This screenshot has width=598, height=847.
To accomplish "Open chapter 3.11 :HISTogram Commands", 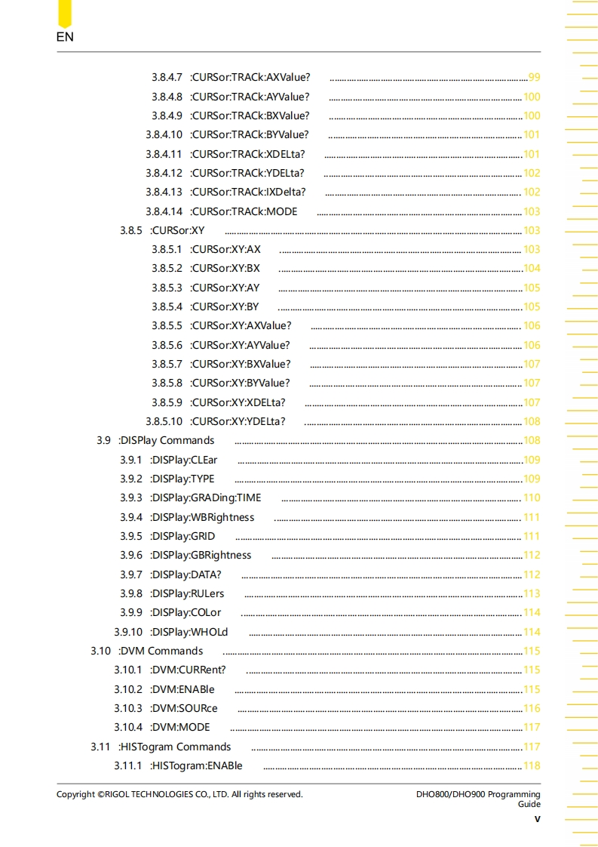I will [x=174, y=747].
